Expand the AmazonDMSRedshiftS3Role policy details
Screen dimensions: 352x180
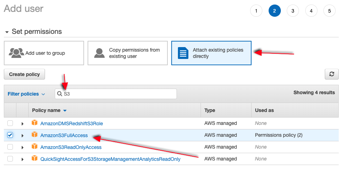(22, 124)
